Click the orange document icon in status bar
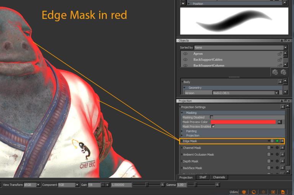Image resolution: width=294 pixels, height=195 pixels. click(x=283, y=192)
